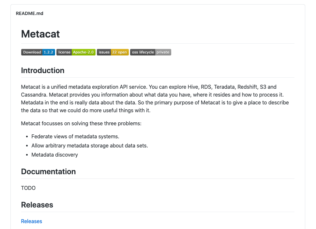Click the gray 'private' badge portion
Viewport: 316px width, 229px height.
coord(163,52)
